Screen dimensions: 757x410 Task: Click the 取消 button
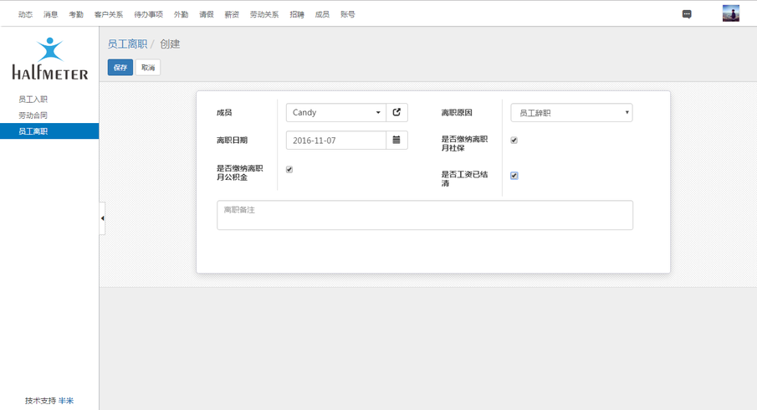coord(148,68)
